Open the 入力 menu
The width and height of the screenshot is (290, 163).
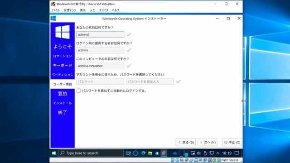pyautogui.click(x=92, y=10)
